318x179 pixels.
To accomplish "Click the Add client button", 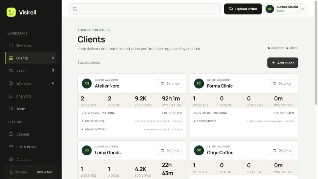I will coord(283,63).
